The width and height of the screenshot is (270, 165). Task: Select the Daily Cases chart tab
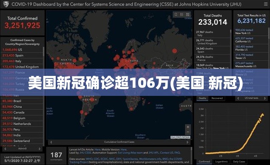pyautogui.click(x=239, y=162)
